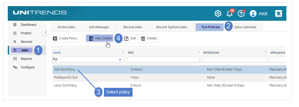
Task: Click the 12 Hours RPO cell
Action: pyautogui.click(x=136, y=69)
